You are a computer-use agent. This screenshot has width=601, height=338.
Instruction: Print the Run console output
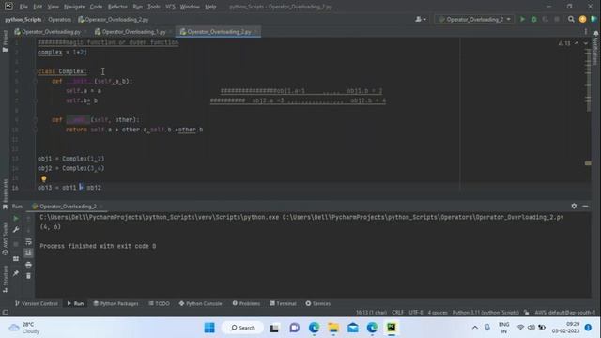pos(28,265)
